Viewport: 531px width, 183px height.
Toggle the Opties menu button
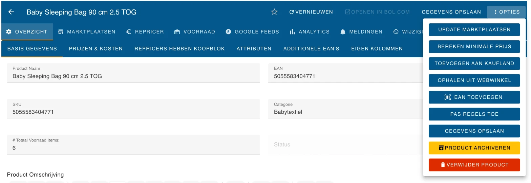506,12
